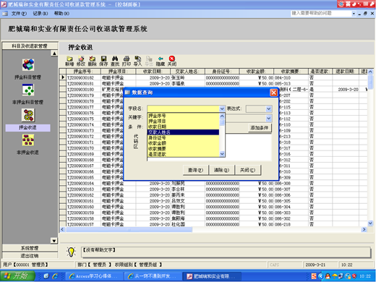
Task: Click the 添加条件 button
Action: (260, 128)
